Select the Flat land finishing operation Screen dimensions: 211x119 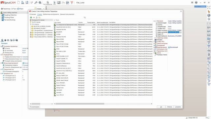[x=10, y=20]
